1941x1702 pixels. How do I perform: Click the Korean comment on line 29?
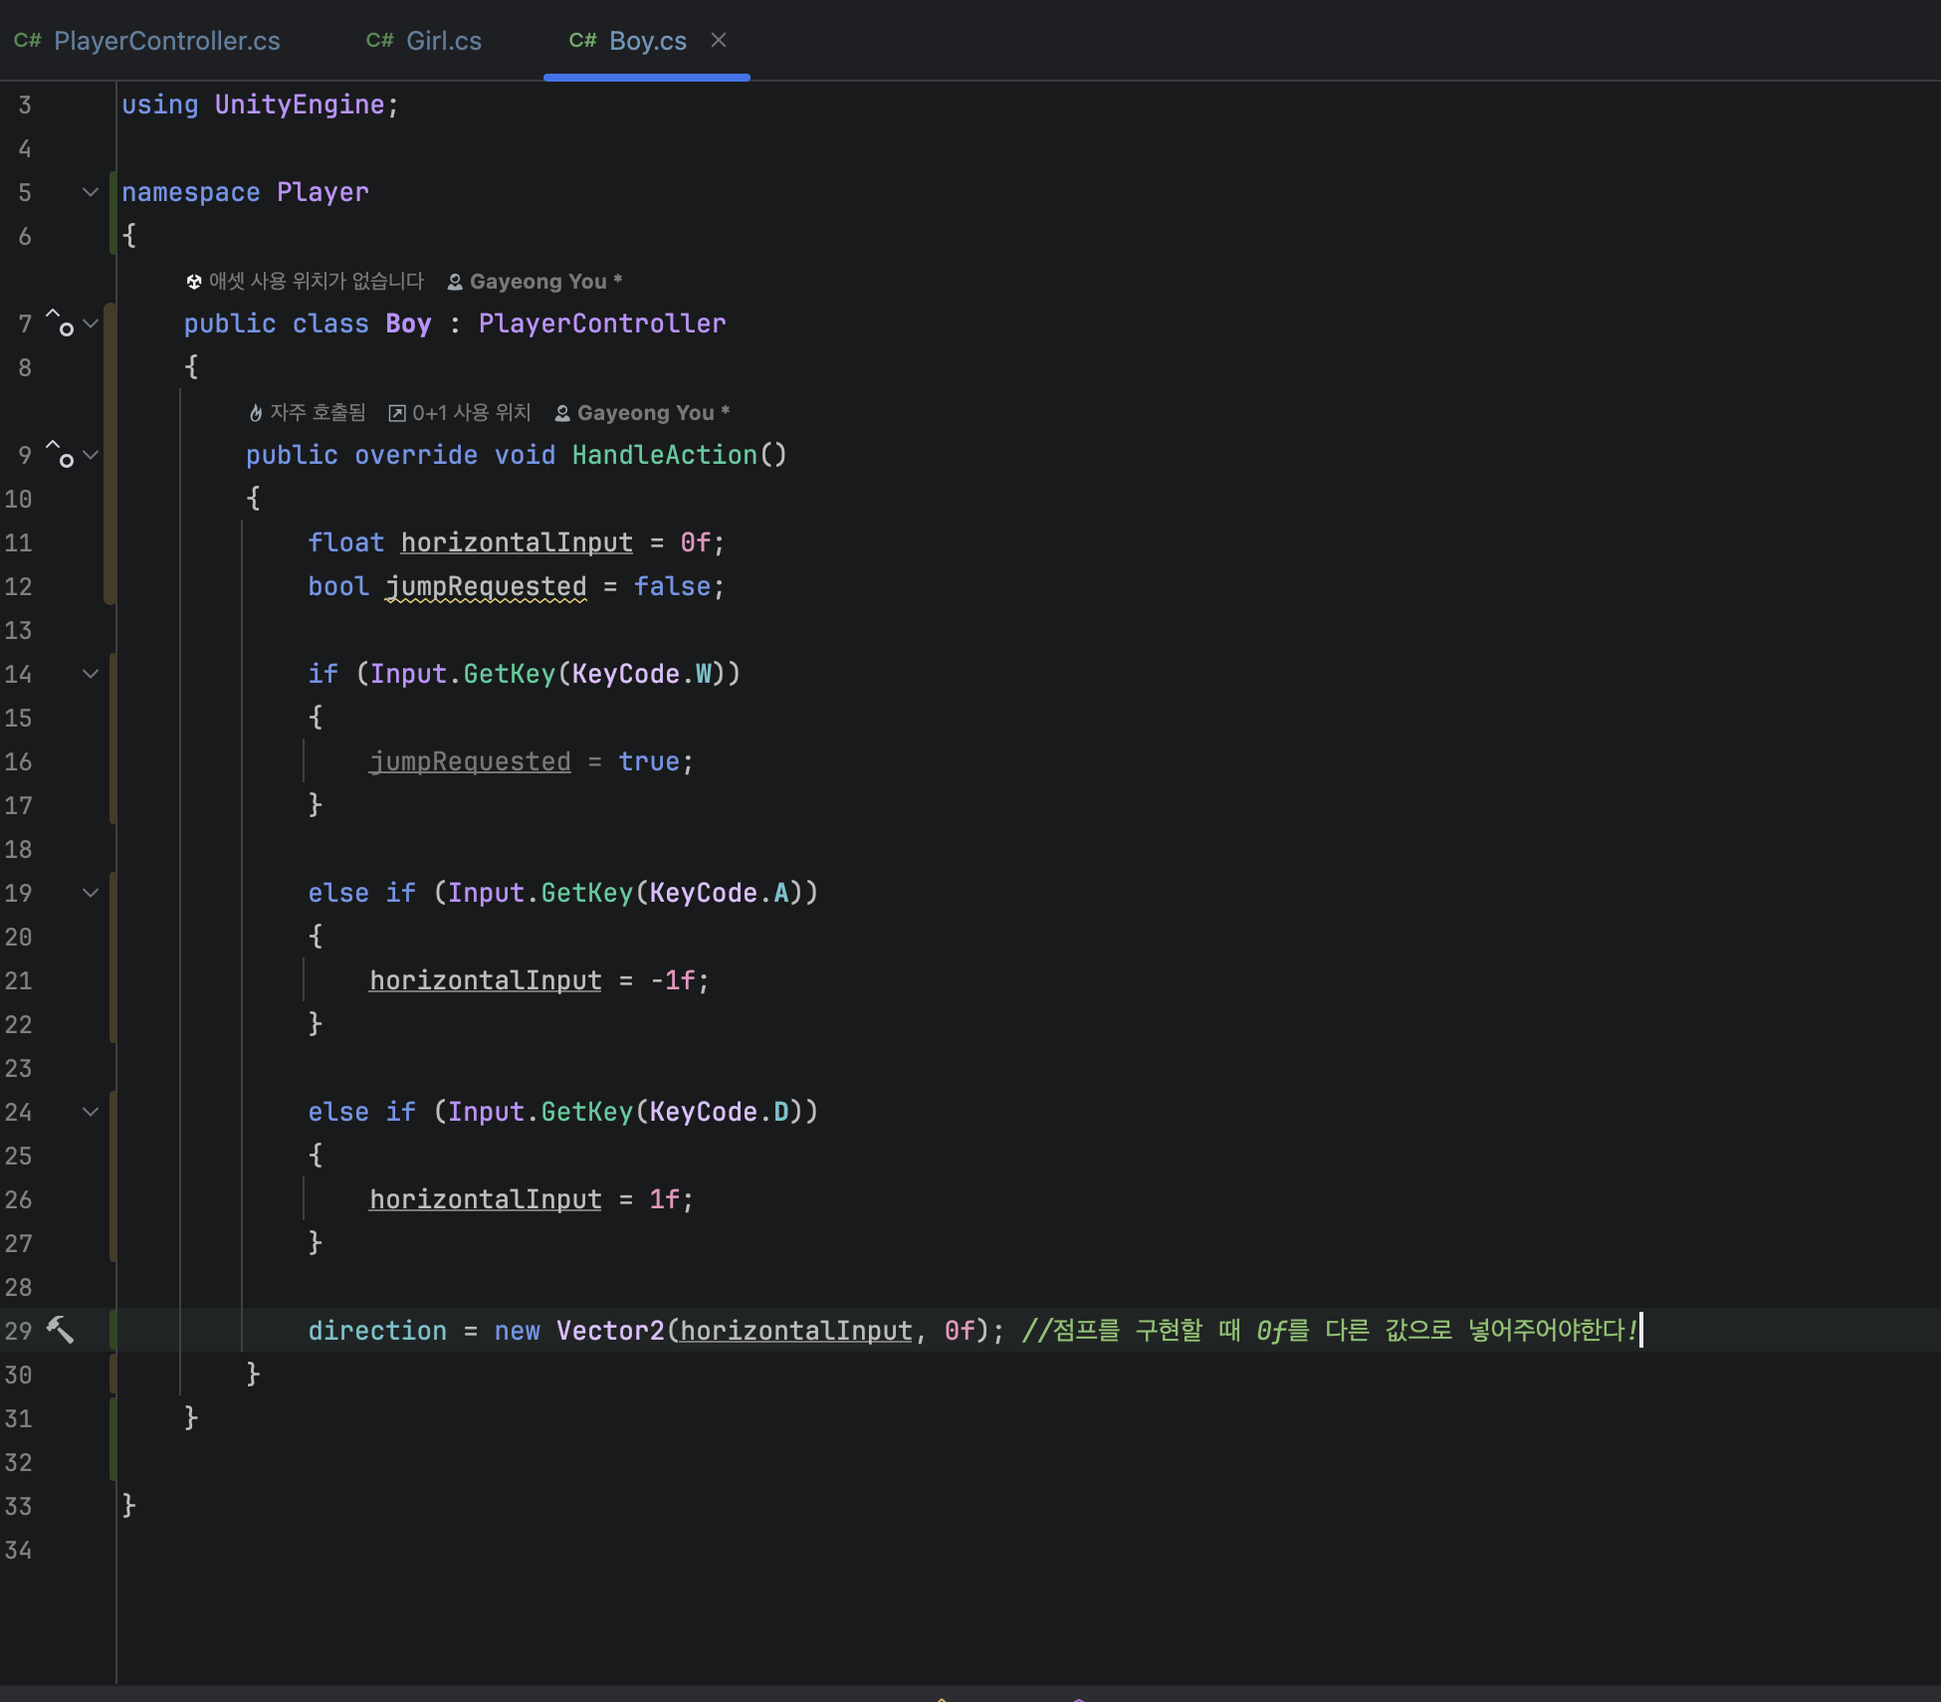click(x=1330, y=1331)
